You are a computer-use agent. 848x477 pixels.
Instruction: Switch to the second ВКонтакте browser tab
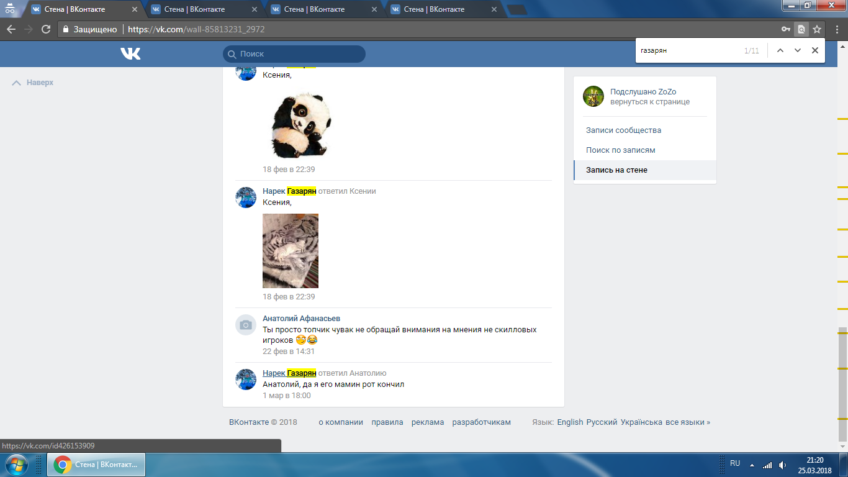[194, 9]
